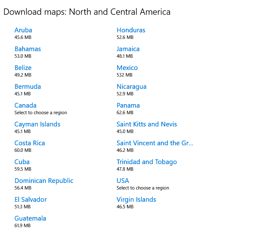The width and height of the screenshot is (258, 235).
Task: Select Cayman Islands map
Action: pos(37,124)
